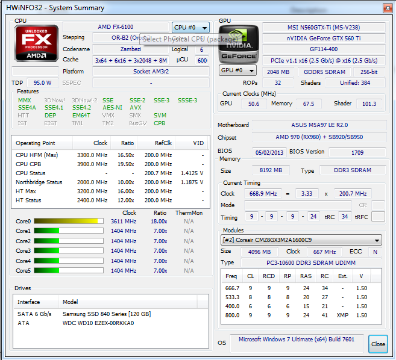396x360 pixels.
Task: Select the WDC WD10 EZEX-00RKKA0 drive
Action: pyautogui.click(x=111, y=323)
